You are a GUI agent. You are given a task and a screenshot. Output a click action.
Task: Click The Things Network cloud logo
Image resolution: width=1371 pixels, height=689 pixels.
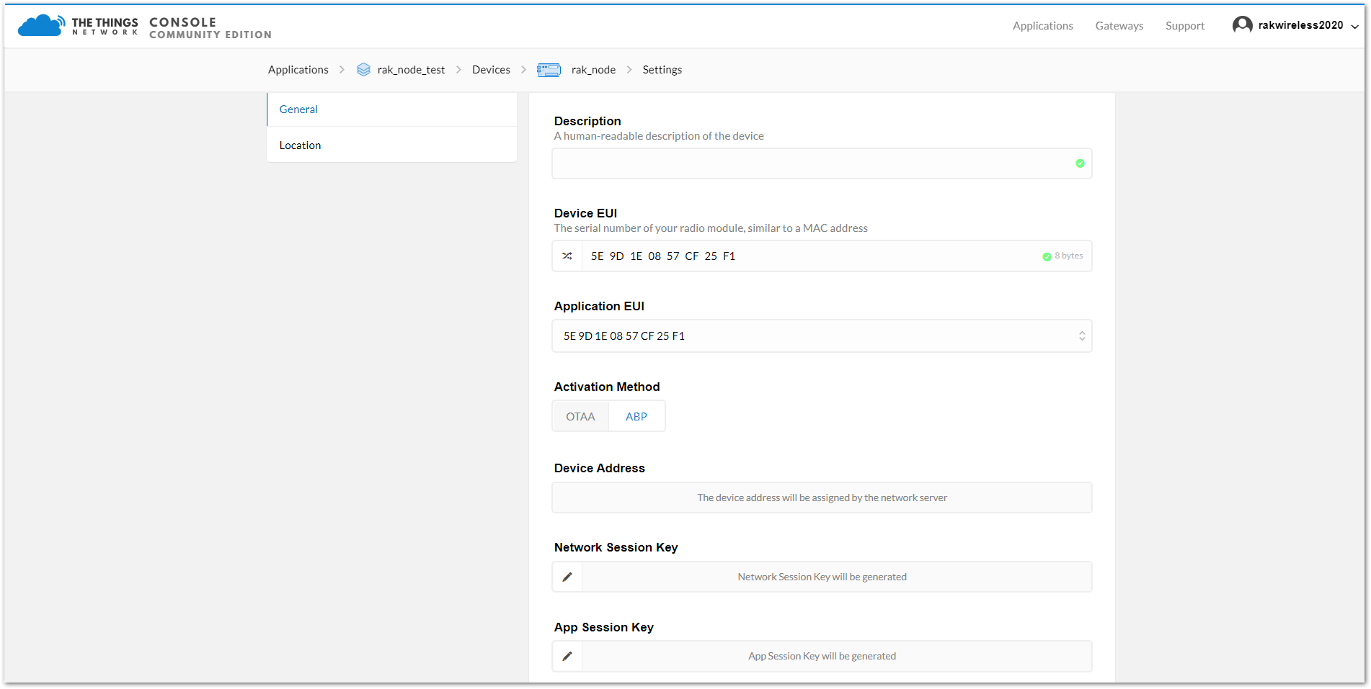pyautogui.click(x=41, y=25)
